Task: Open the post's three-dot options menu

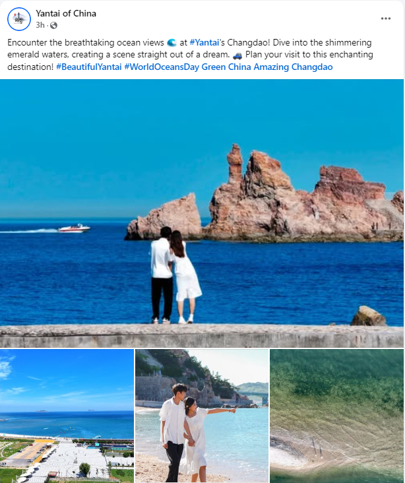Action: 386,18
